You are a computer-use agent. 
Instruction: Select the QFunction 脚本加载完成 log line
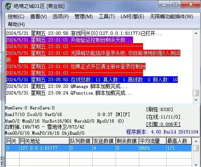(69, 93)
